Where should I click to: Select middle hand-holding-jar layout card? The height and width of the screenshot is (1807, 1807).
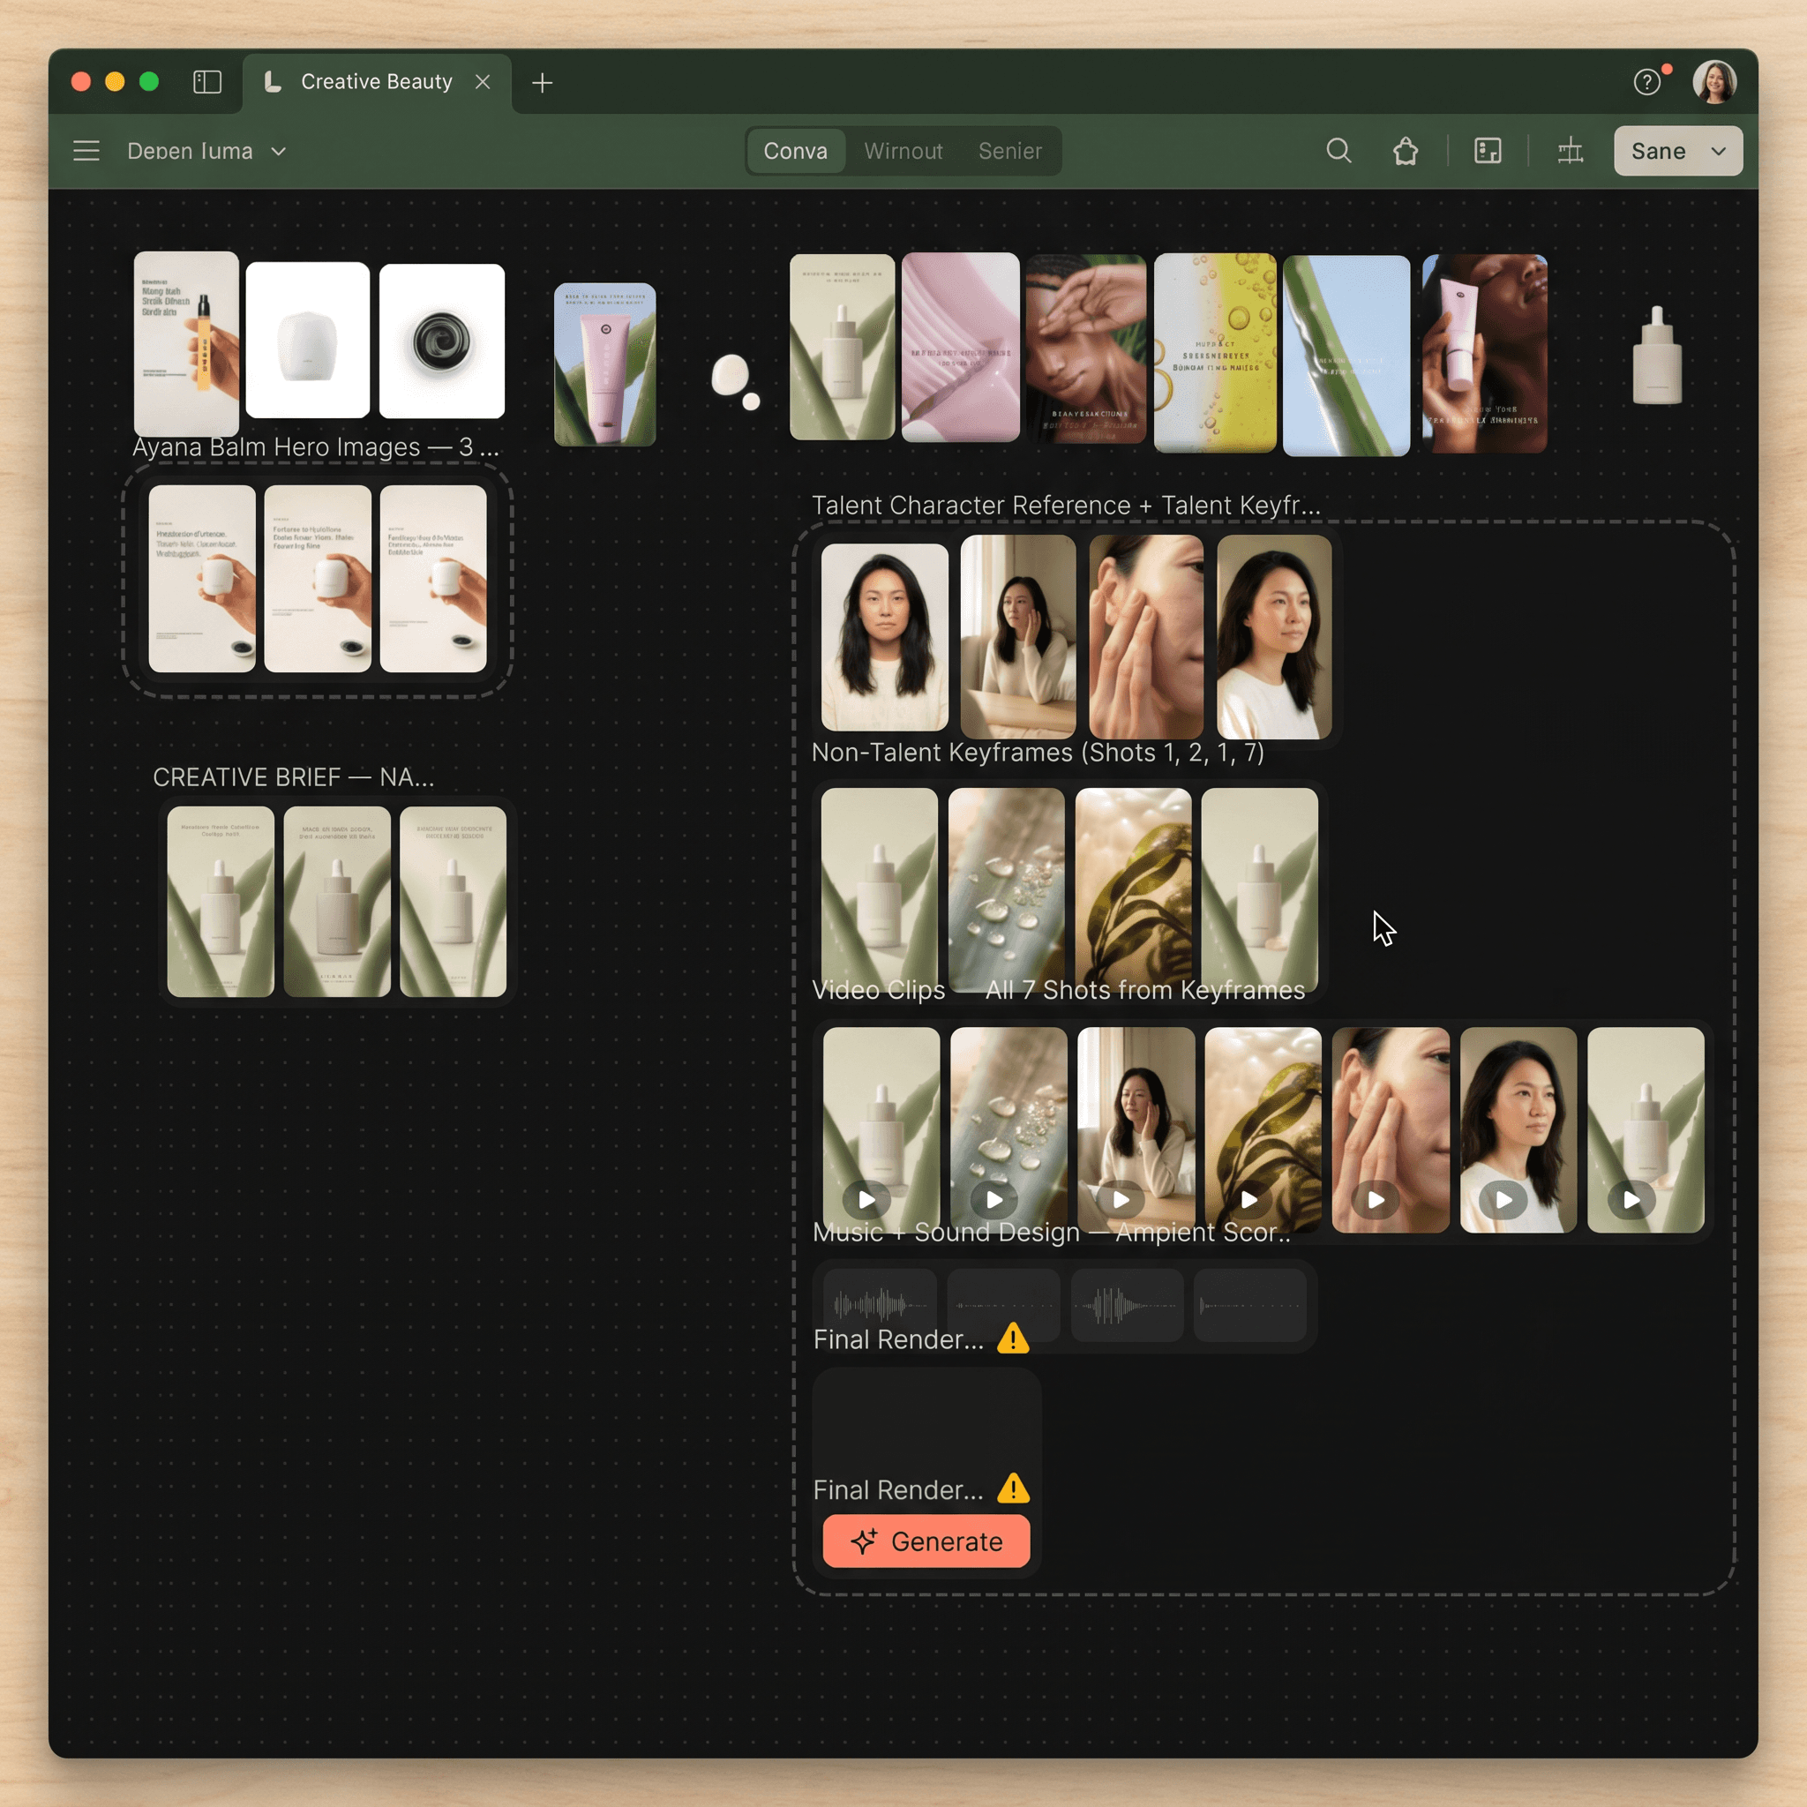(x=317, y=578)
